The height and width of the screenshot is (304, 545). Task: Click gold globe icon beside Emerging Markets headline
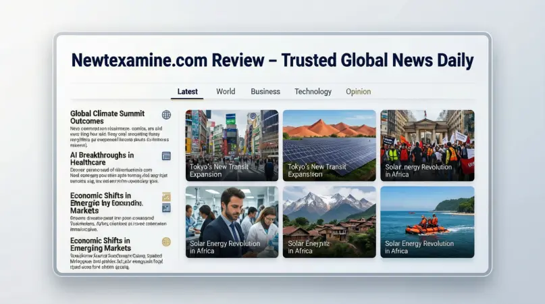coord(166,242)
